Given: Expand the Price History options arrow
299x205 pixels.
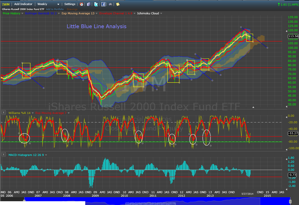Looking at the screenshot, I should tap(22, 14).
